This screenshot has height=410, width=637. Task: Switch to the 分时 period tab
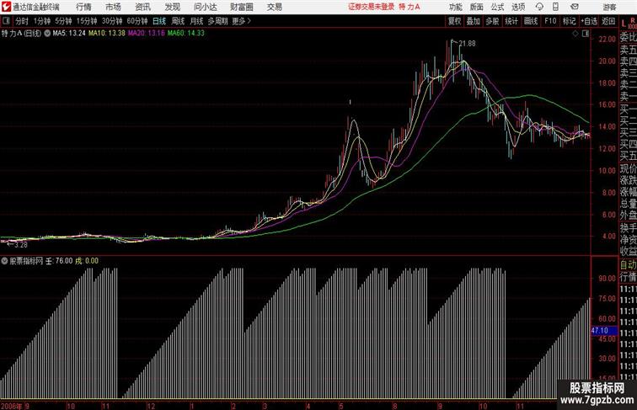pos(22,21)
